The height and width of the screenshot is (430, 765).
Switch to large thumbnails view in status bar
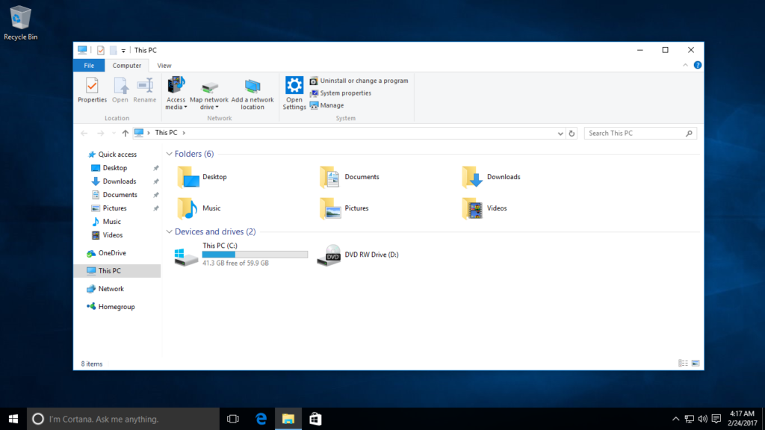[x=696, y=363]
